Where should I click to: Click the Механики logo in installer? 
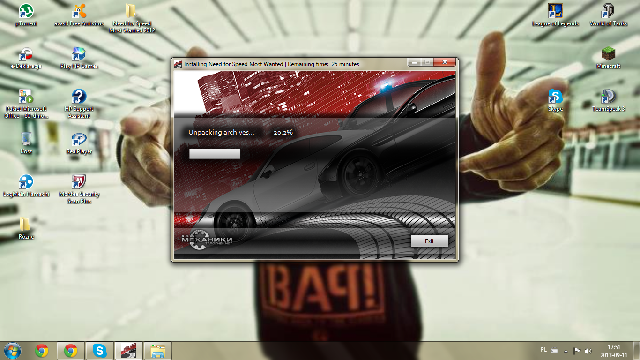[x=207, y=240]
